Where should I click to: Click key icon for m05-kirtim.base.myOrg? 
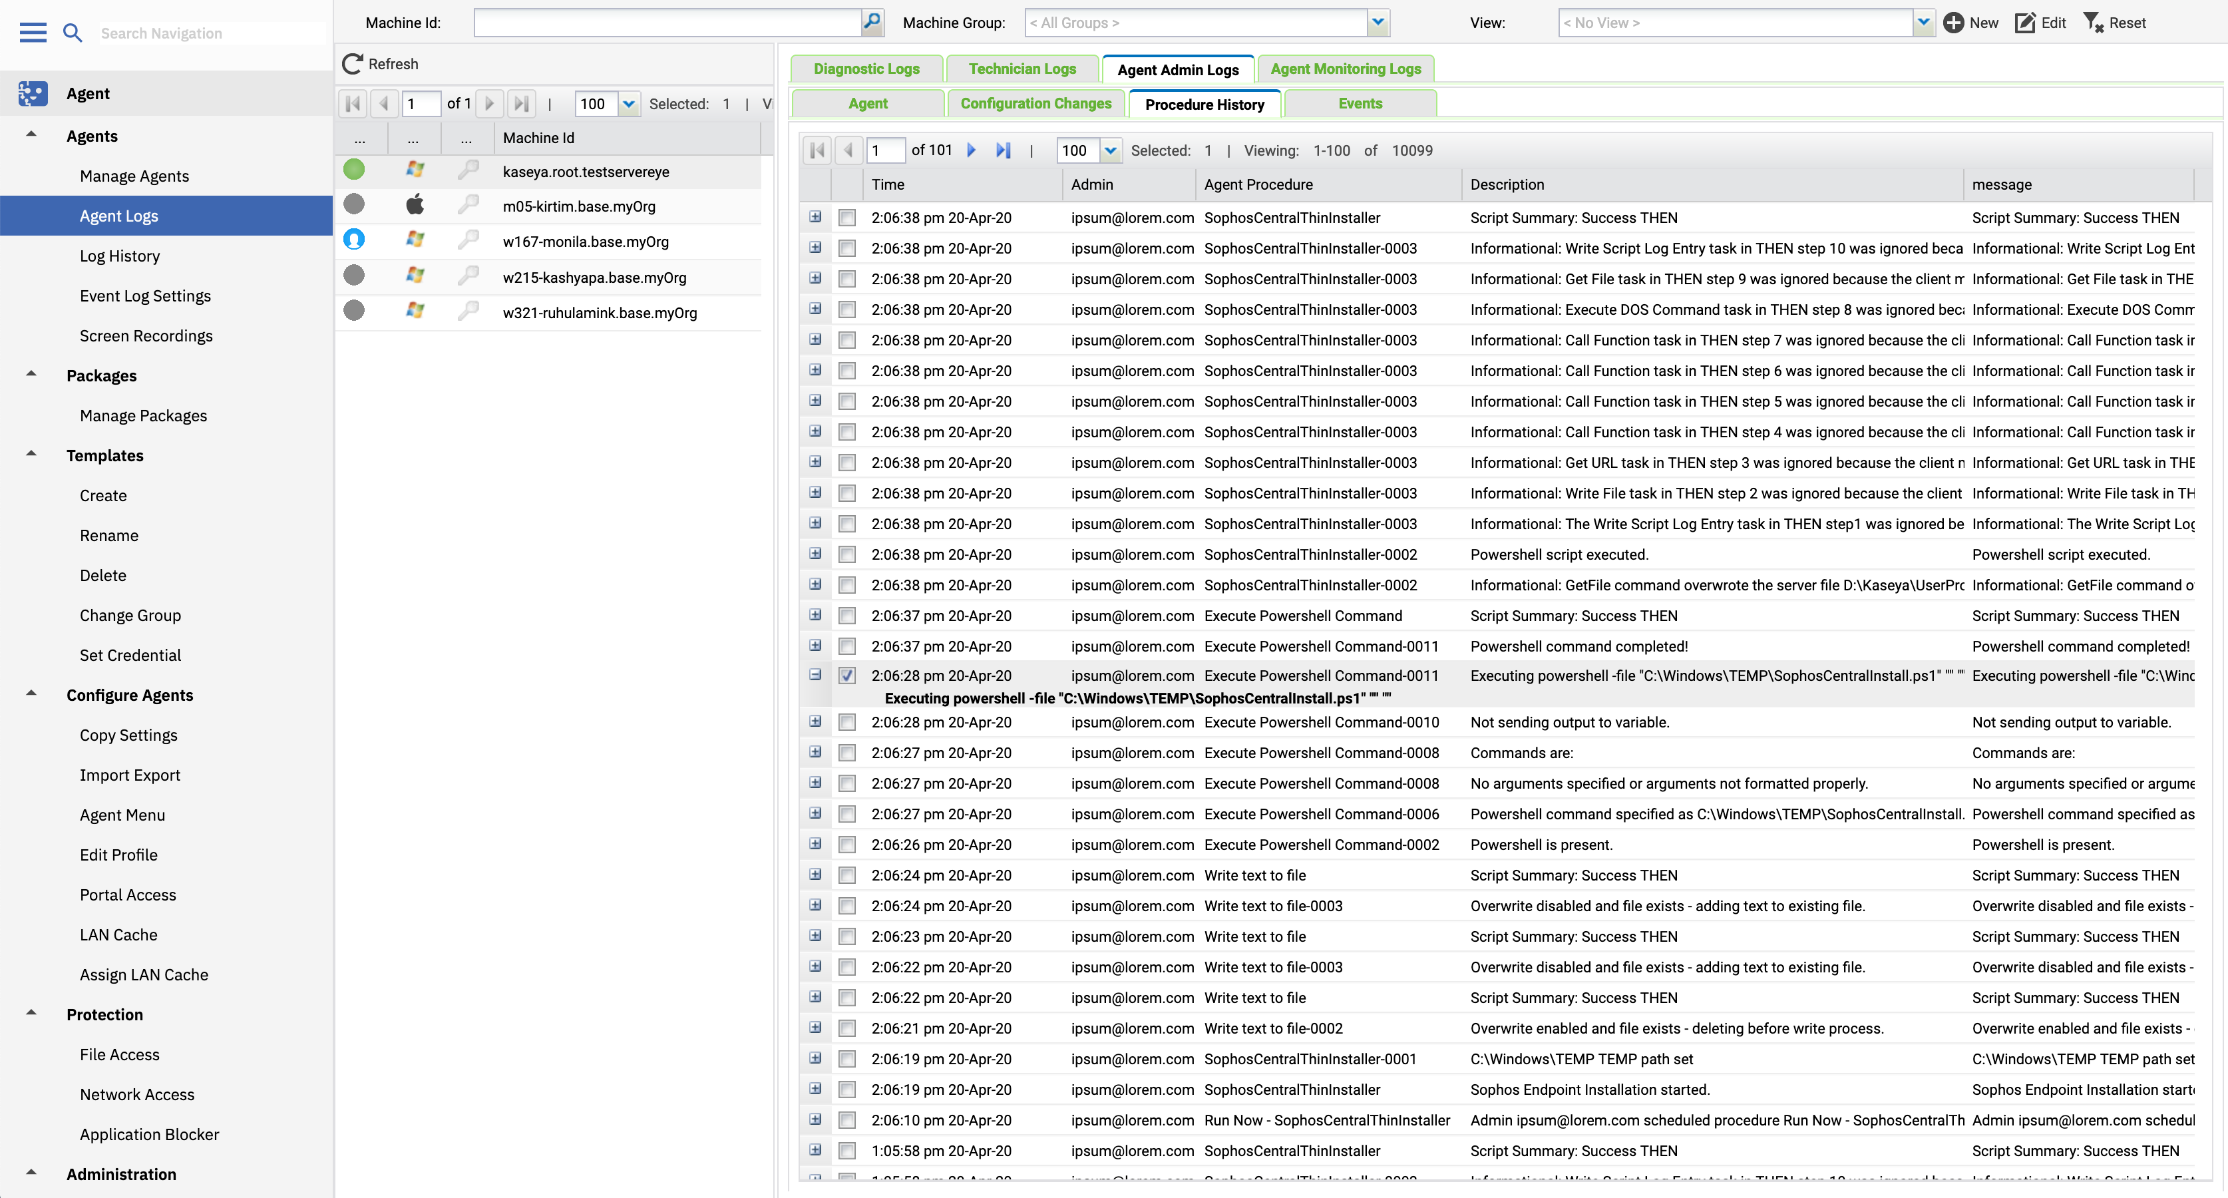click(x=468, y=205)
